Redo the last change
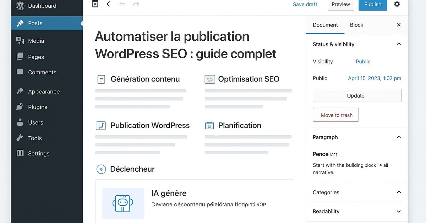The width and height of the screenshot is (426, 223). click(x=136, y=4)
